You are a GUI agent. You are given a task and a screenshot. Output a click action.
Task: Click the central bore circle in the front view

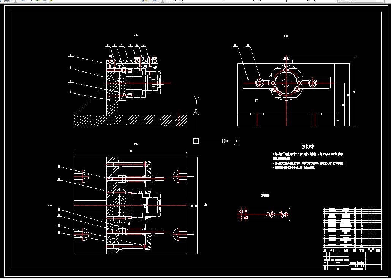point(286,83)
